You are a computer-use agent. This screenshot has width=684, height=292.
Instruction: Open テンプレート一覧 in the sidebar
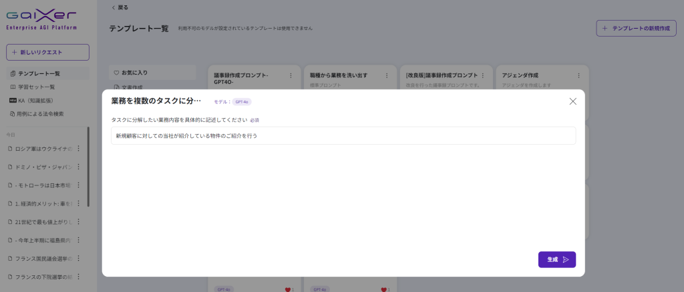[39, 73]
